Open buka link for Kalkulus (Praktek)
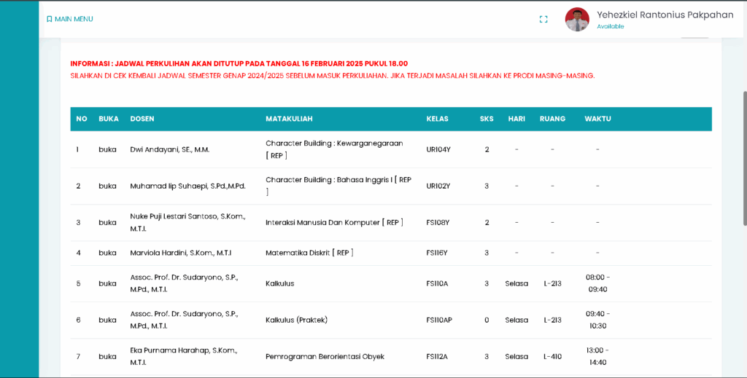 coord(107,320)
